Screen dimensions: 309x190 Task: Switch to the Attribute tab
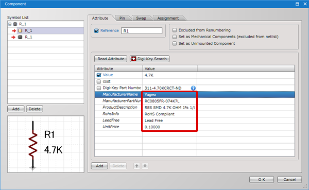coord(100,18)
